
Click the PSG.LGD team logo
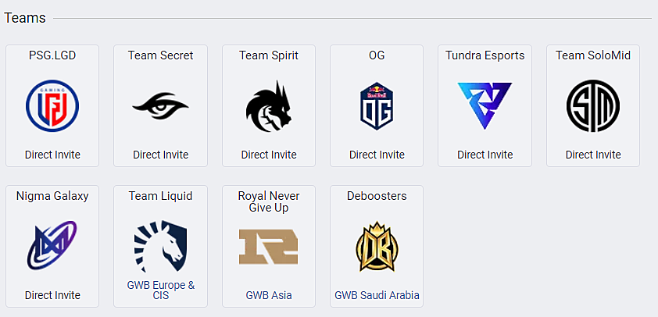point(52,105)
